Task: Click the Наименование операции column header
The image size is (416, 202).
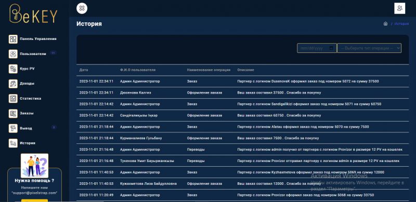Action: 209,70
